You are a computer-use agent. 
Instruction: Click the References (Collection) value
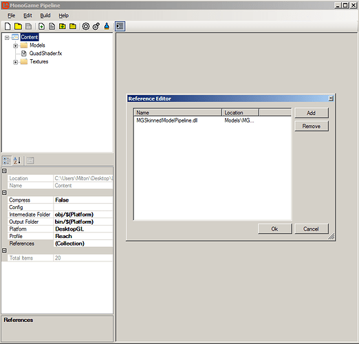(x=83, y=244)
